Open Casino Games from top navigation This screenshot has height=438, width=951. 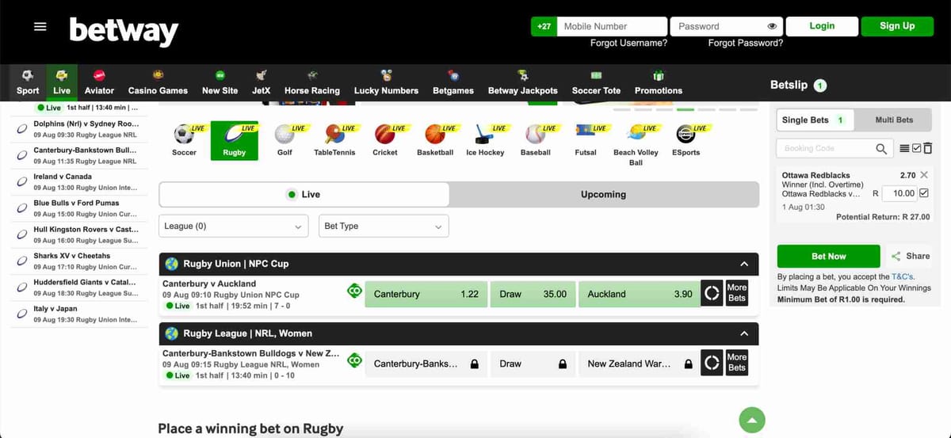(x=158, y=83)
